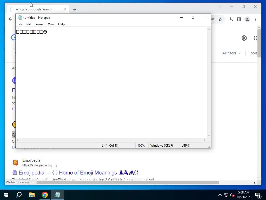266x200 pixels.
Task: Open the Help menu in Notepad
Action: pos(61,24)
